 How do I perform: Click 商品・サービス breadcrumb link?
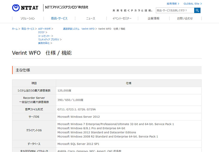[x=28, y=29]
